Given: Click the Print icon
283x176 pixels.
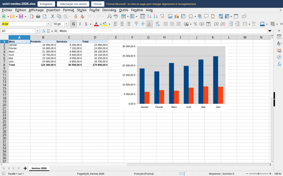Looking at the screenshot, I should (38, 16).
